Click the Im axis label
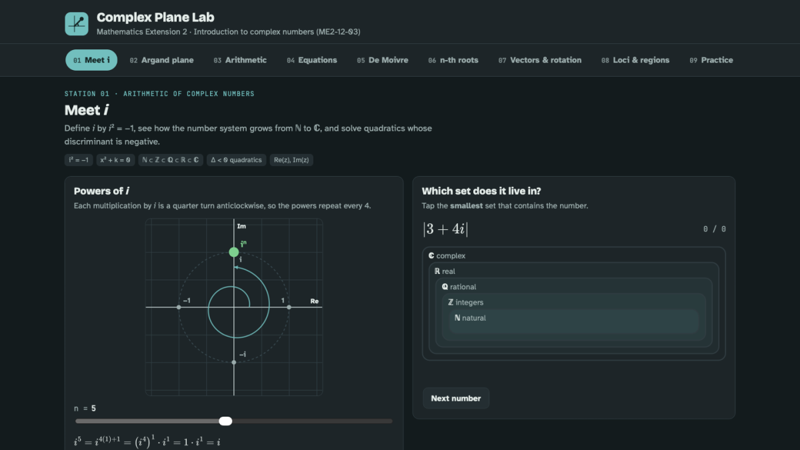The height and width of the screenshot is (450, 800). pyautogui.click(x=241, y=227)
